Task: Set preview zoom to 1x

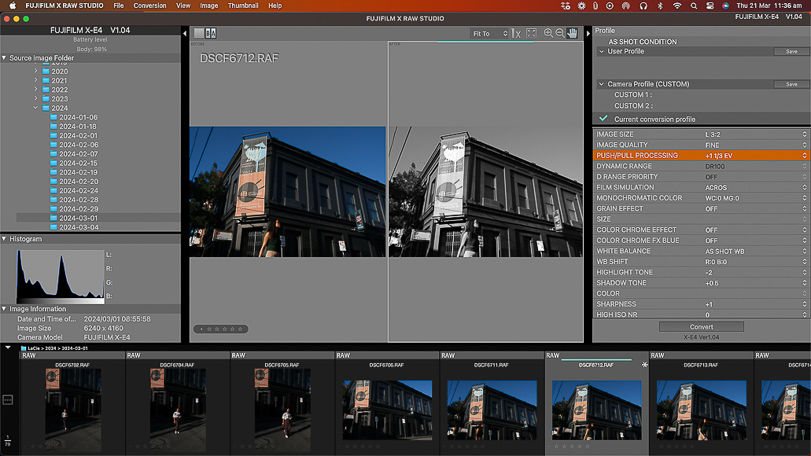Action: click(516, 33)
